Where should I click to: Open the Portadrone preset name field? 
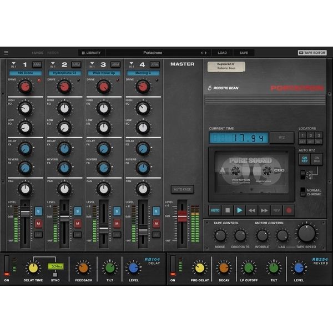point(153,53)
